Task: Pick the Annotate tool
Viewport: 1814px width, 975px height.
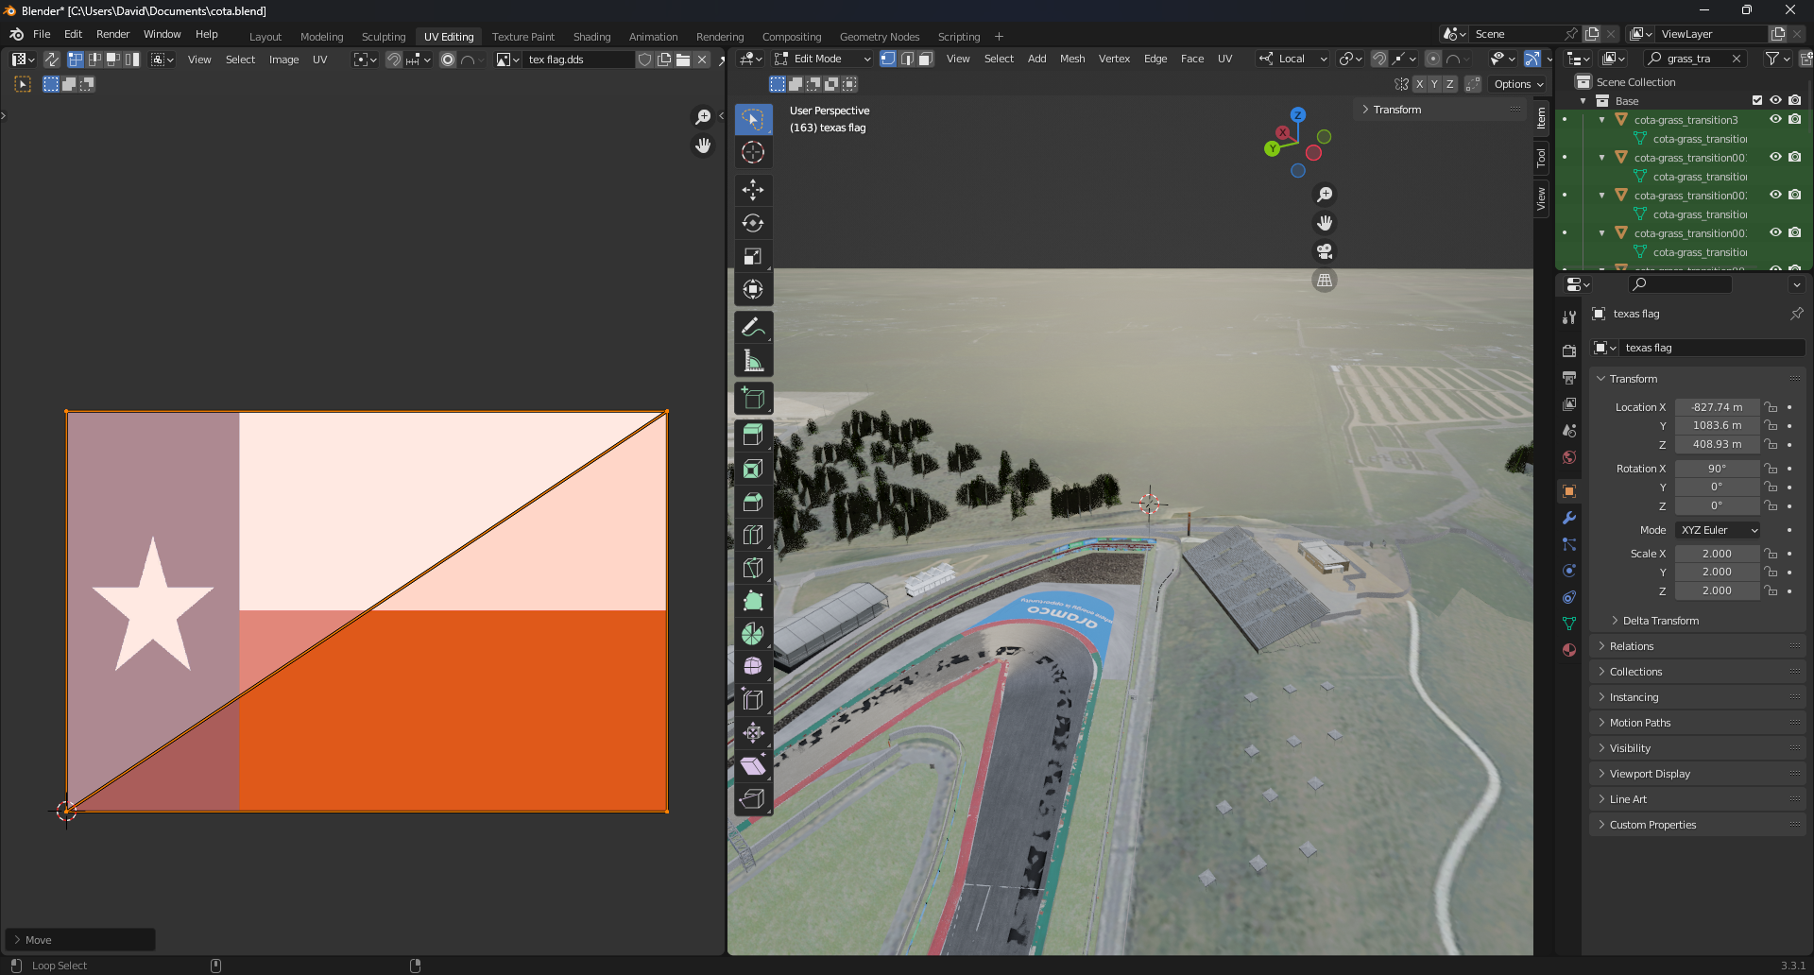Action: point(753,327)
